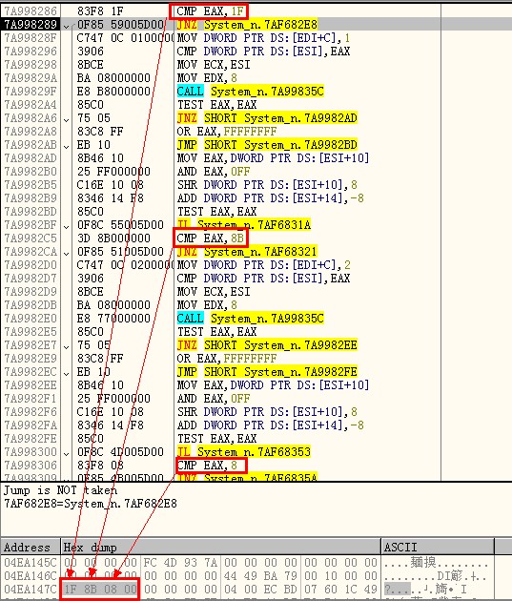The height and width of the screenshot is (601, 512).
Task: Select MOV DWORD PTR DS:[EDI+C],1 instruction
Action: point(263,38)
